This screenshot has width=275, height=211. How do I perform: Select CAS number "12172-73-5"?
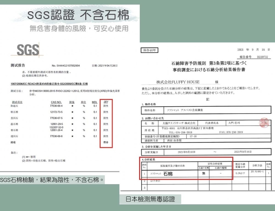(x=56, y=112)
